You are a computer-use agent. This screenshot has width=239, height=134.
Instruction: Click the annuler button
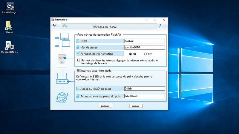[136, 106]
